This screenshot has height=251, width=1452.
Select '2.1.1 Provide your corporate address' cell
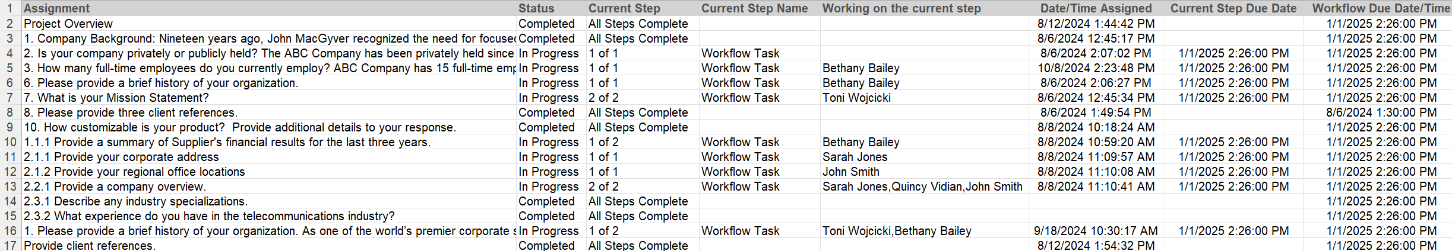point(269,157)
